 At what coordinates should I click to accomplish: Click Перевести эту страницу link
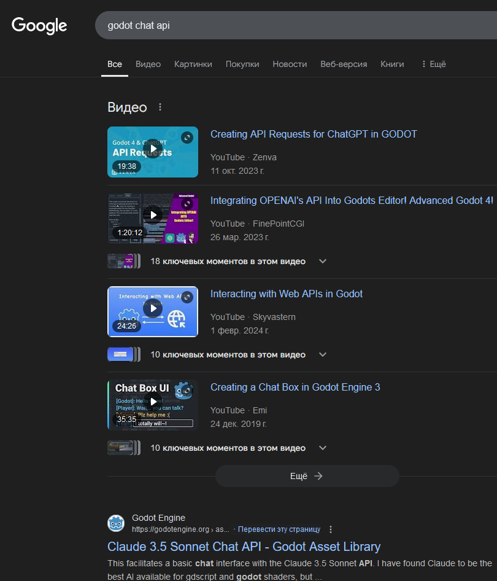279,529
